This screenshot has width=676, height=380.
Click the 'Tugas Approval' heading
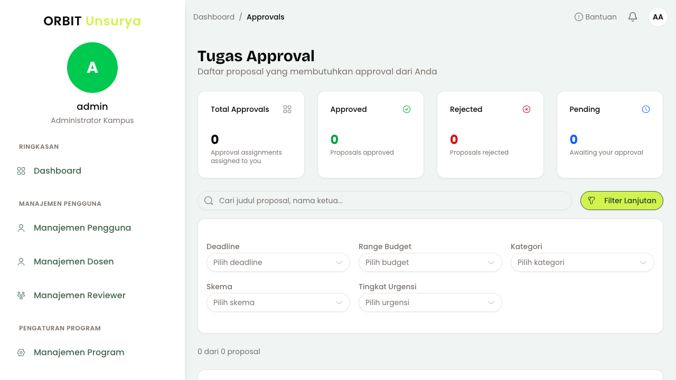(x=256, y=56)
